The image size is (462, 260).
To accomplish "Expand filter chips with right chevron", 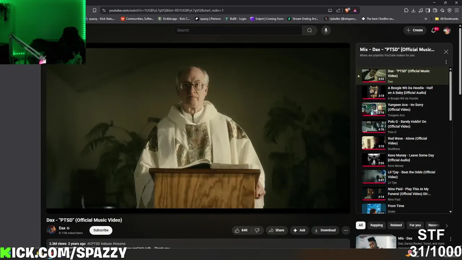I will coord(446,226).
